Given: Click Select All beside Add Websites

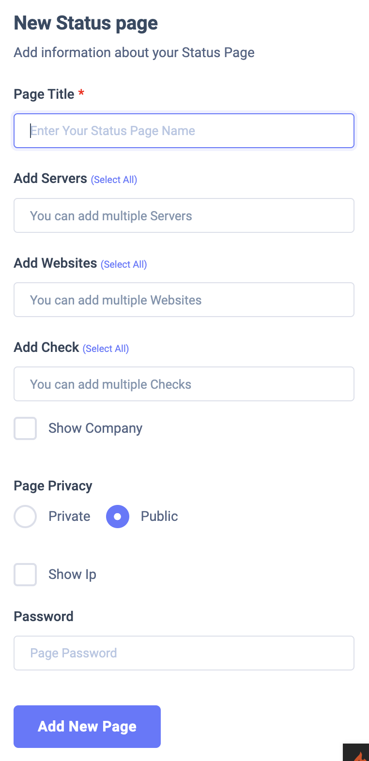Looking at the screenshot, I should [x=124, y=264].
